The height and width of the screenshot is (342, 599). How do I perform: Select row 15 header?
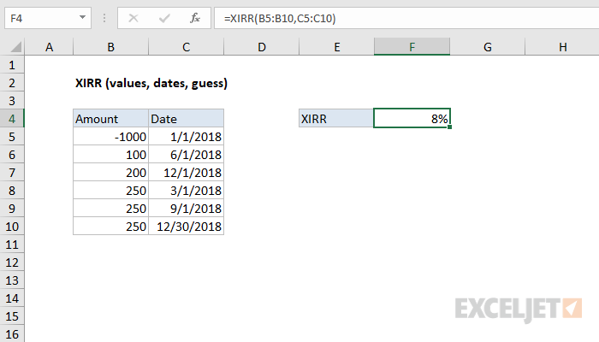12,316
